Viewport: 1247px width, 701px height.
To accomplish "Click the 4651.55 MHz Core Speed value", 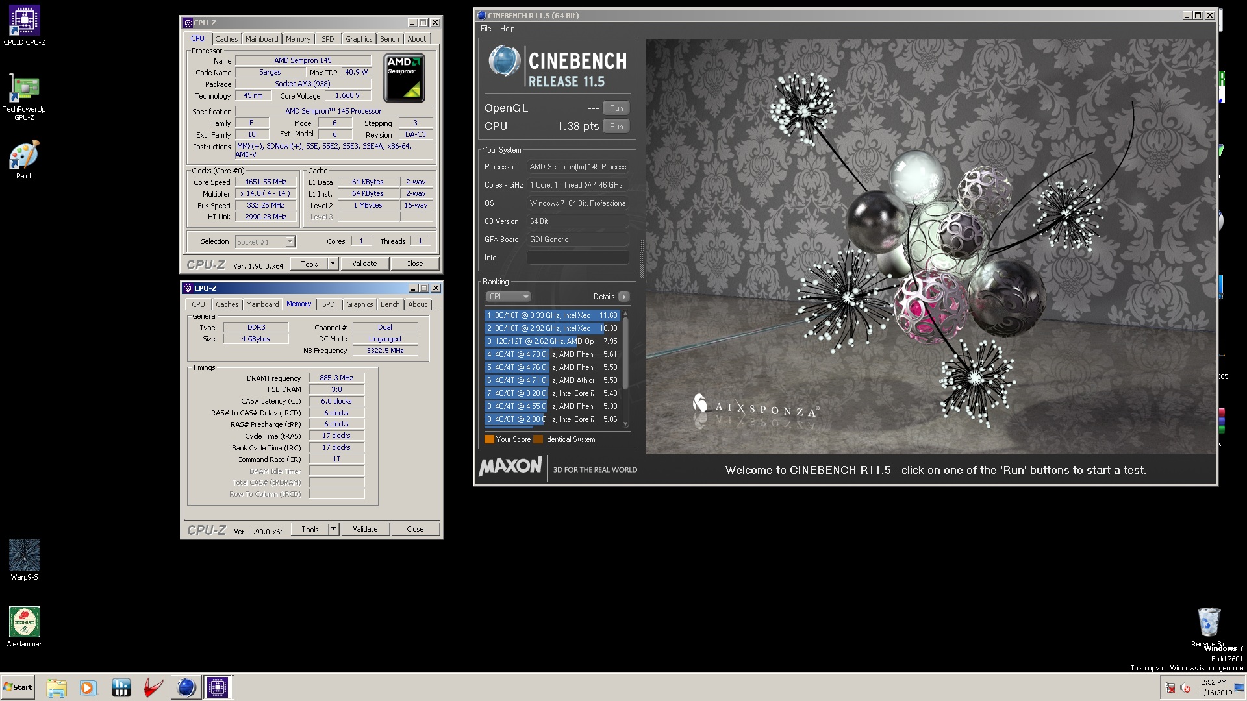I will 266,182.
